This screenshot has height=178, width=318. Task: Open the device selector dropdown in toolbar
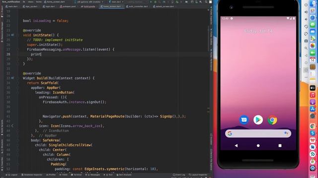coord(89,2)
